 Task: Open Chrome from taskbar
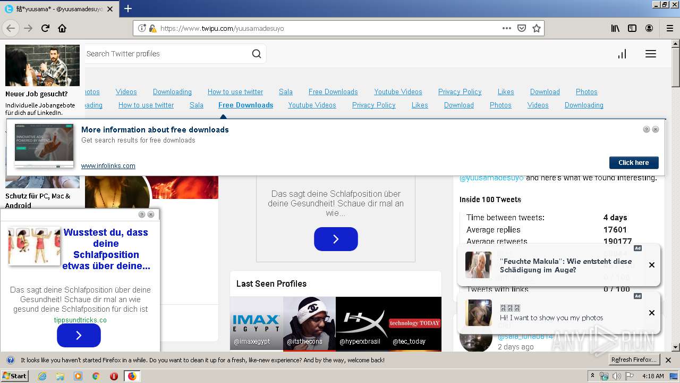96,376
